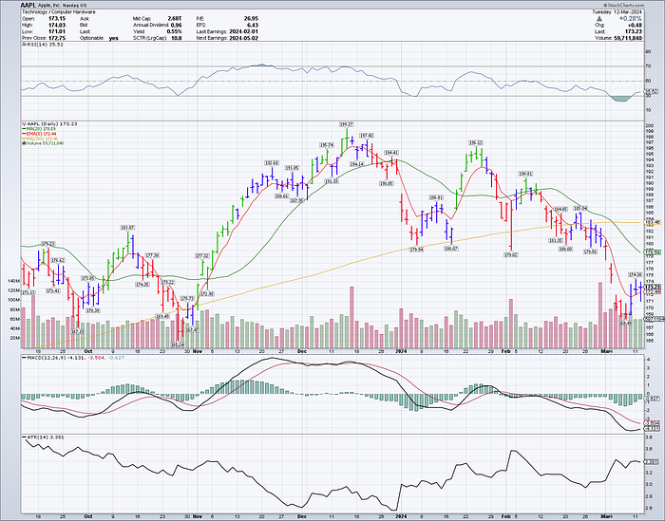Click the RSI legend line icon

tap(24, 44)
